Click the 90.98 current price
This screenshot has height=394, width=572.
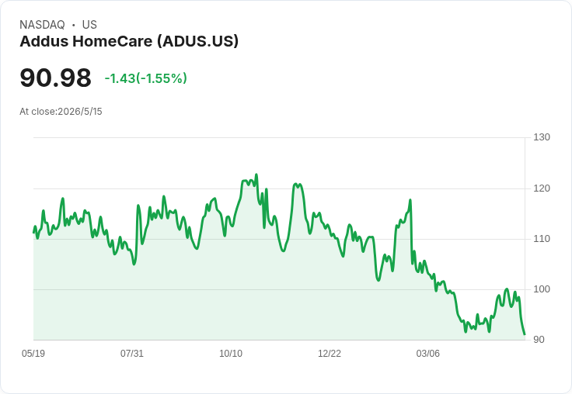point(55,78)
